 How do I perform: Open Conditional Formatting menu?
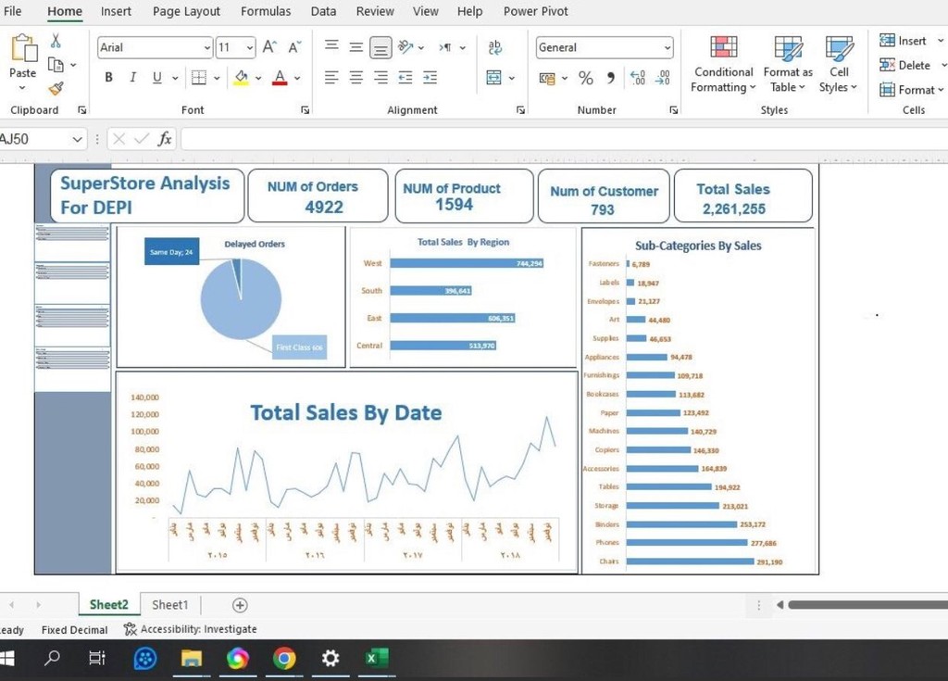[x=723, y=65]
